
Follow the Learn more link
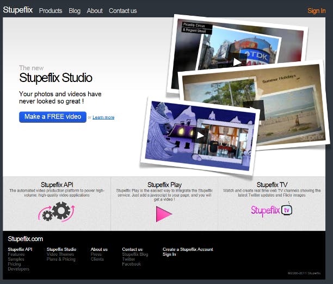(x=103, y=117)
